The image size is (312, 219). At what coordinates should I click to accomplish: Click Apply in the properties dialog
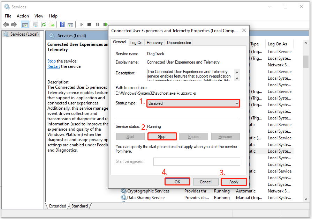pyautogui.click(x=234, y=182)
